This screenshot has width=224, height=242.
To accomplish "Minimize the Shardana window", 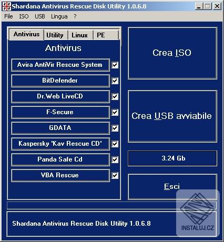I will click(x=199, y=6).
